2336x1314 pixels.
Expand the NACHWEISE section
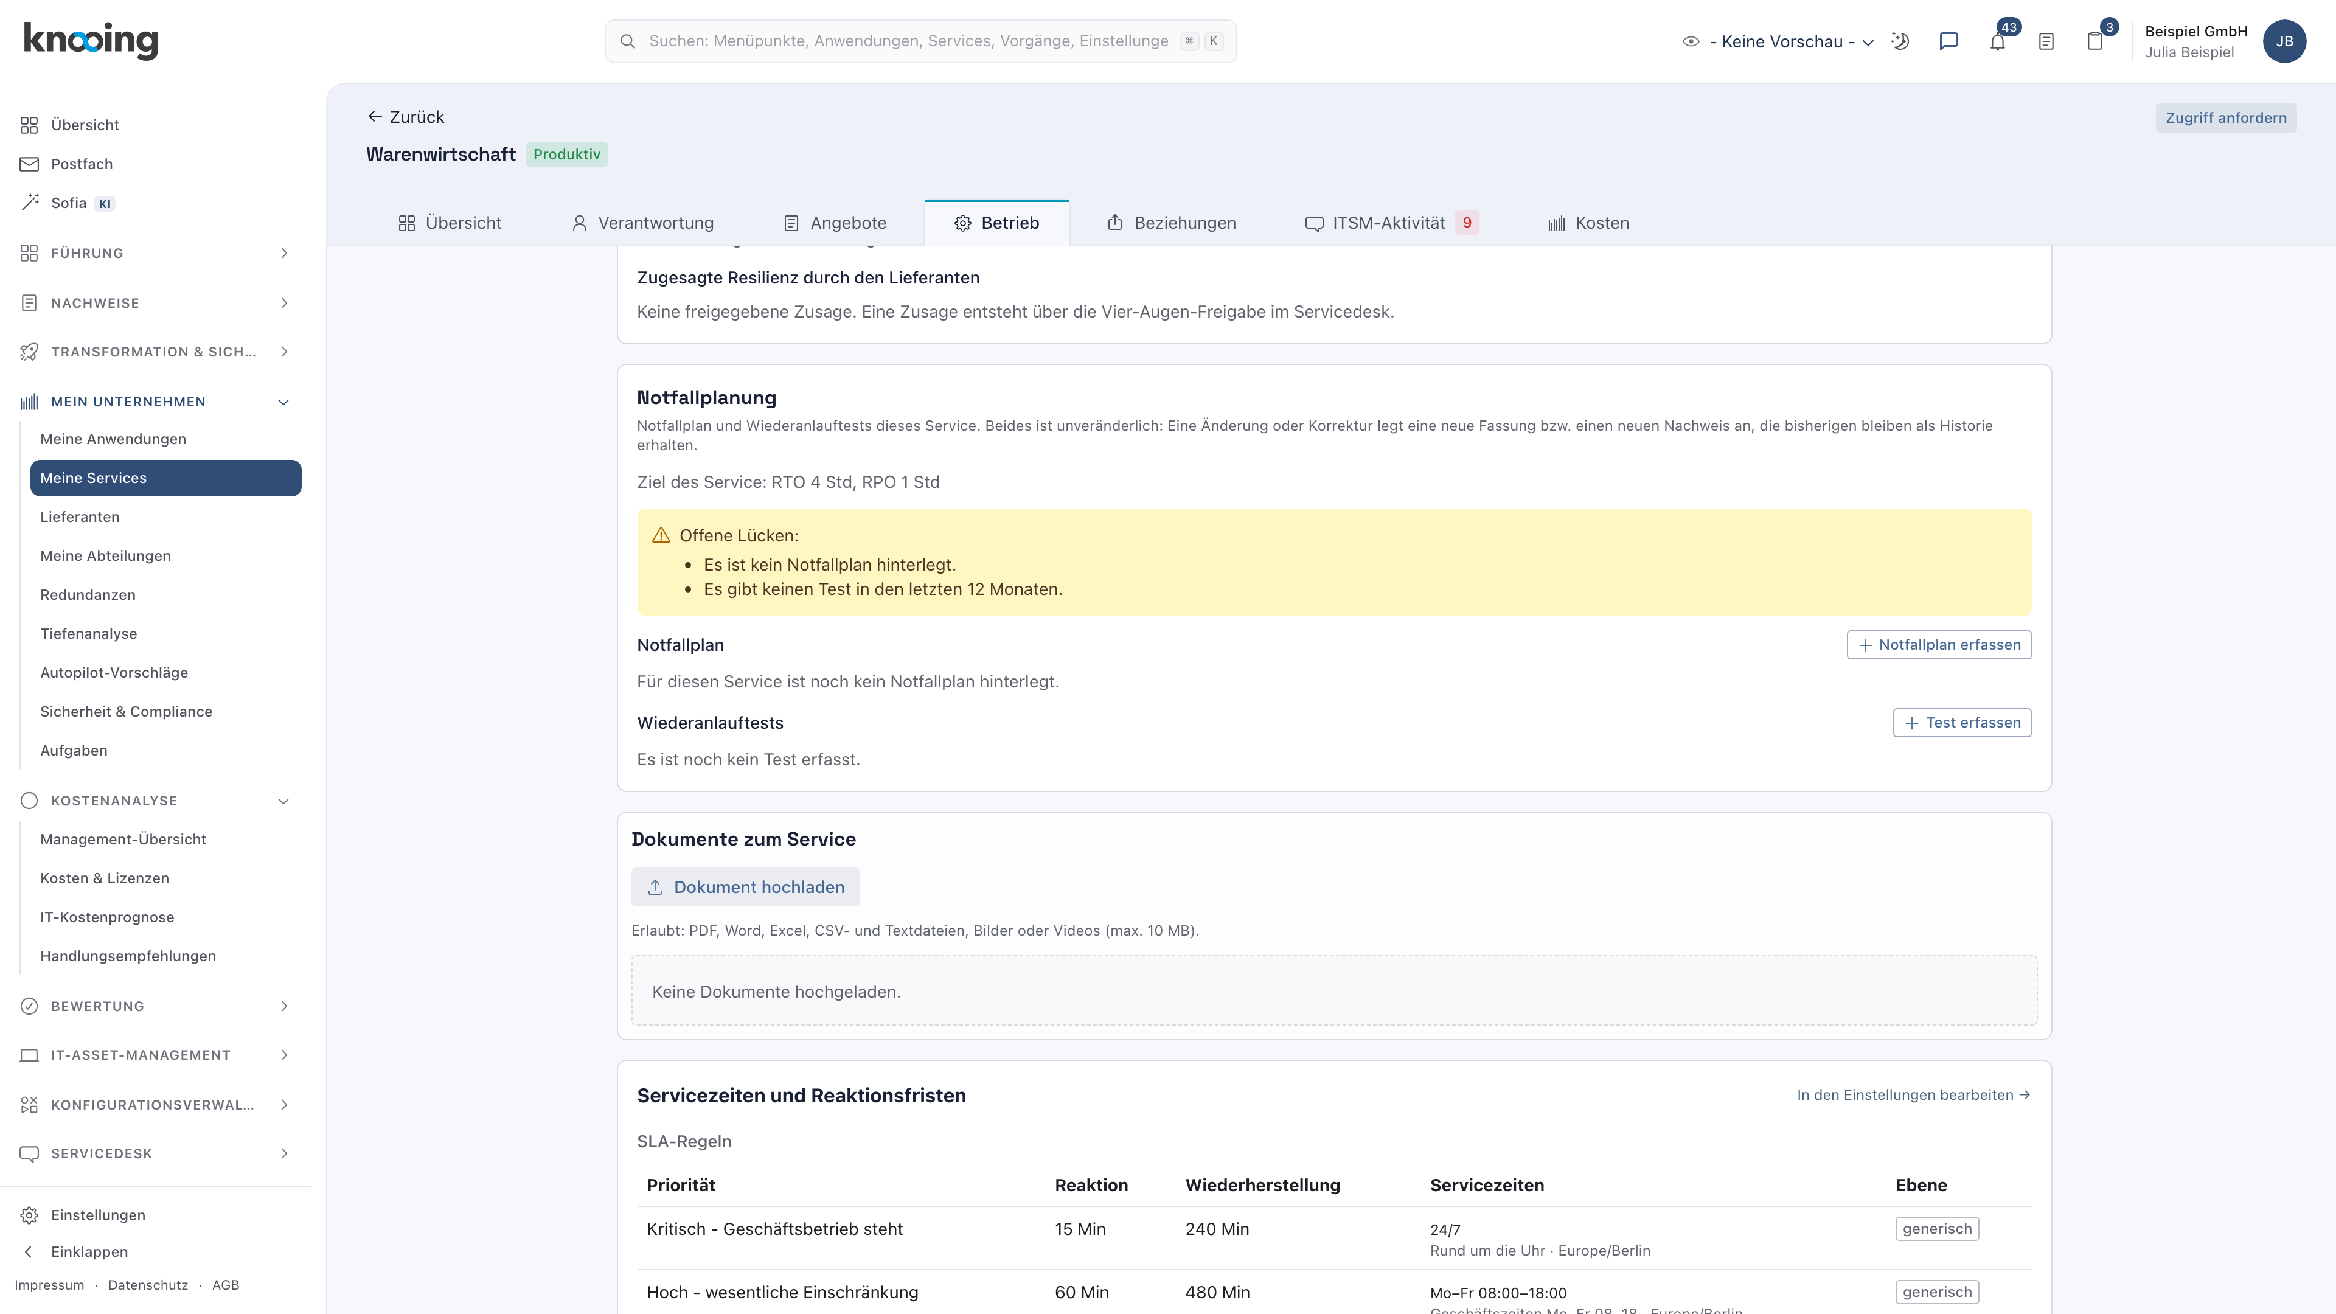156,303
